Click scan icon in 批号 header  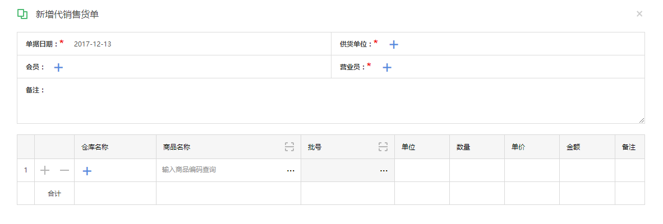tap(383, 147)
